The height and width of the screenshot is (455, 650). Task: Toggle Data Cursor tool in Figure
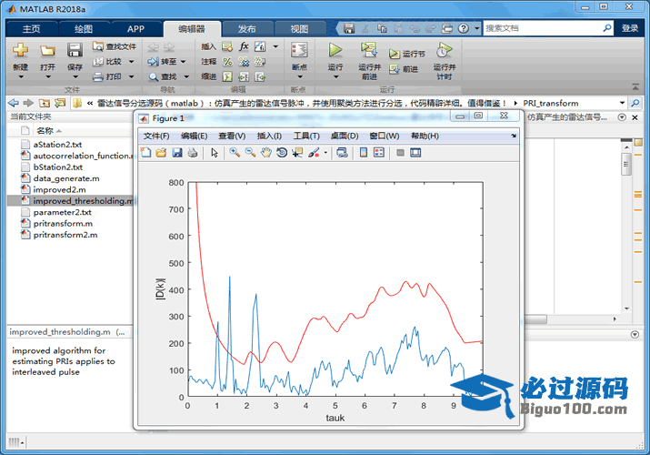coord(297,153)
